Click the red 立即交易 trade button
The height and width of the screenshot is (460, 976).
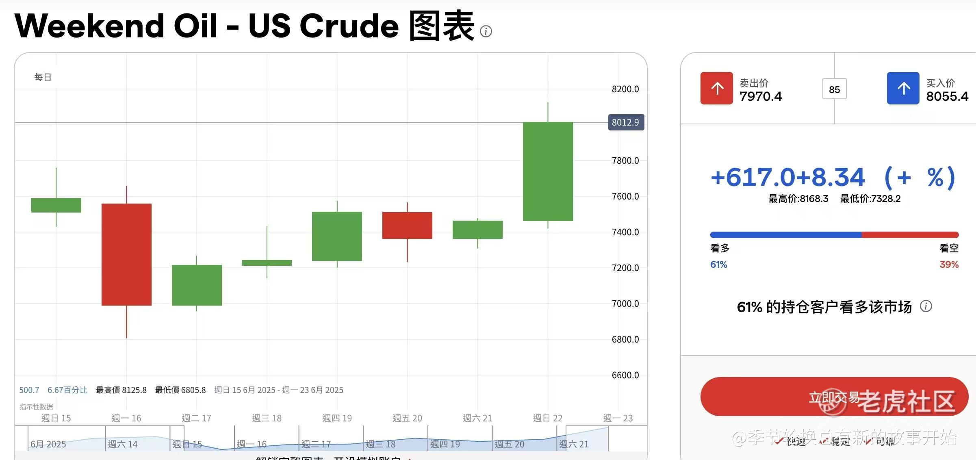coord(834,397)
